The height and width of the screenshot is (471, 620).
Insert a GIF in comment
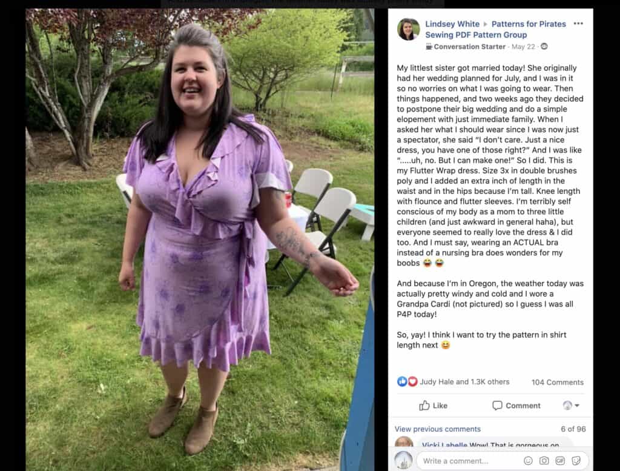coord(560,461)
